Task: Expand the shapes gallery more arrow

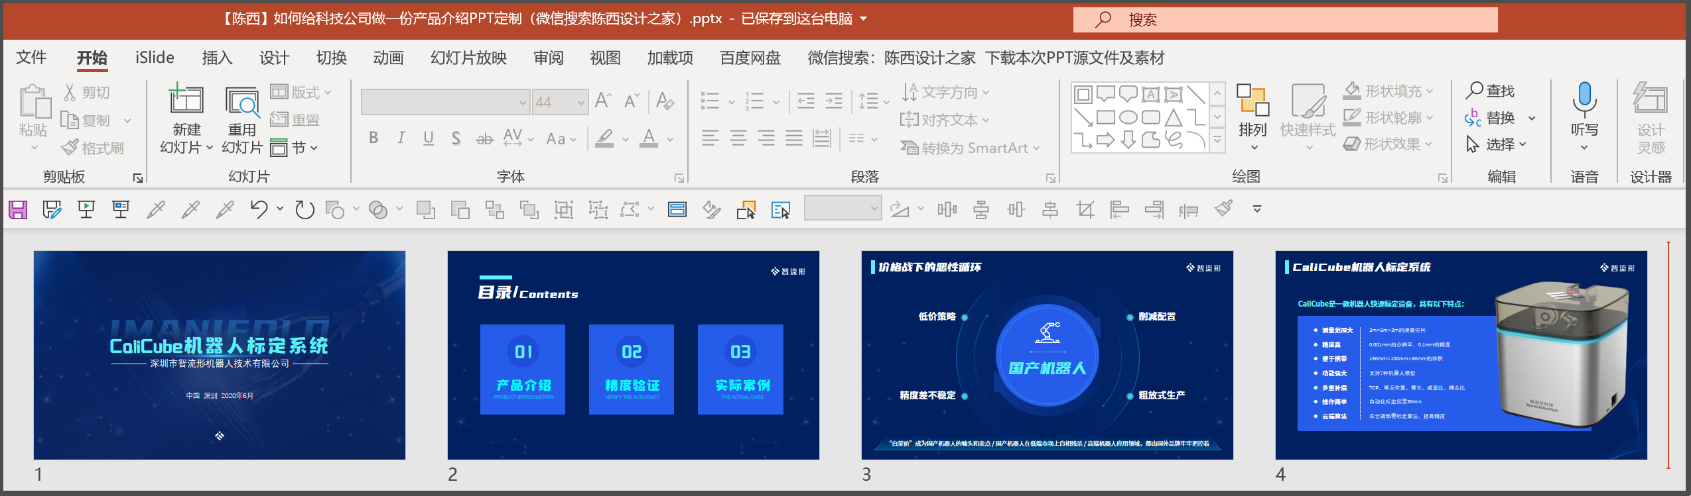Action: click(x=1217, y=140)
